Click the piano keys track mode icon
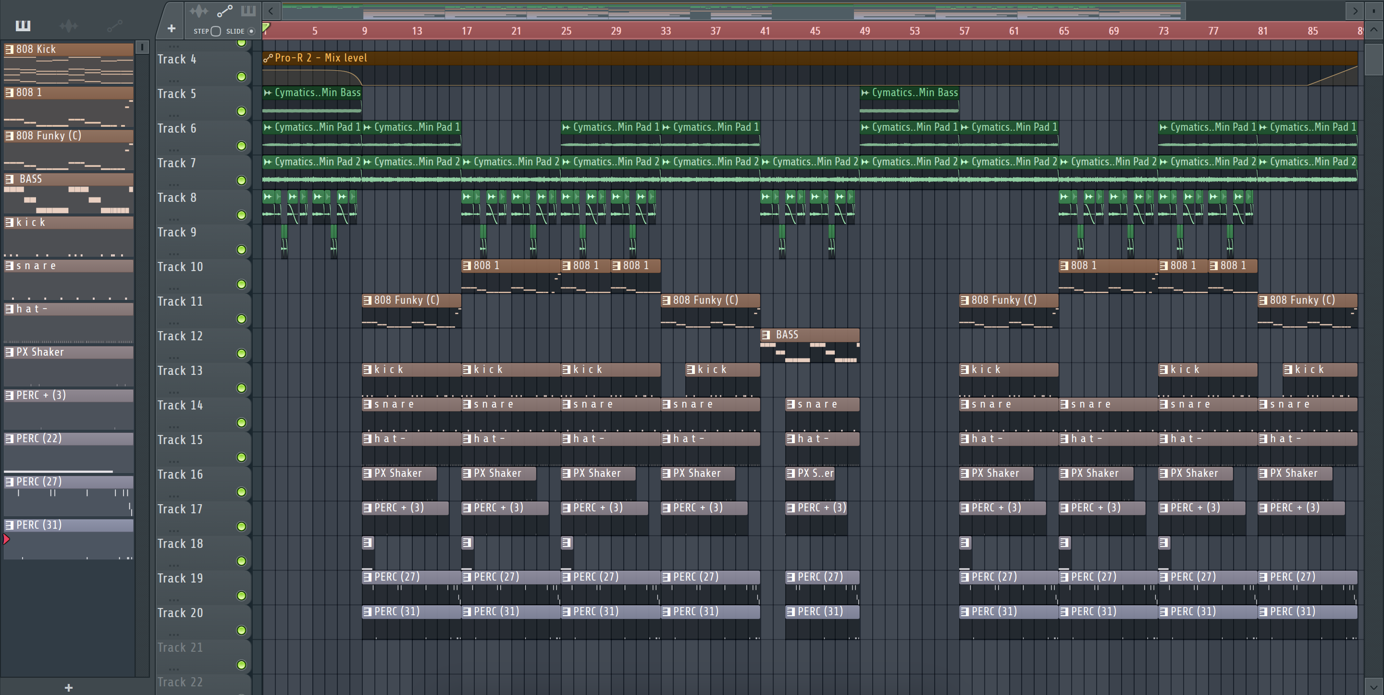1384x695 pixels. pos(248,11)
